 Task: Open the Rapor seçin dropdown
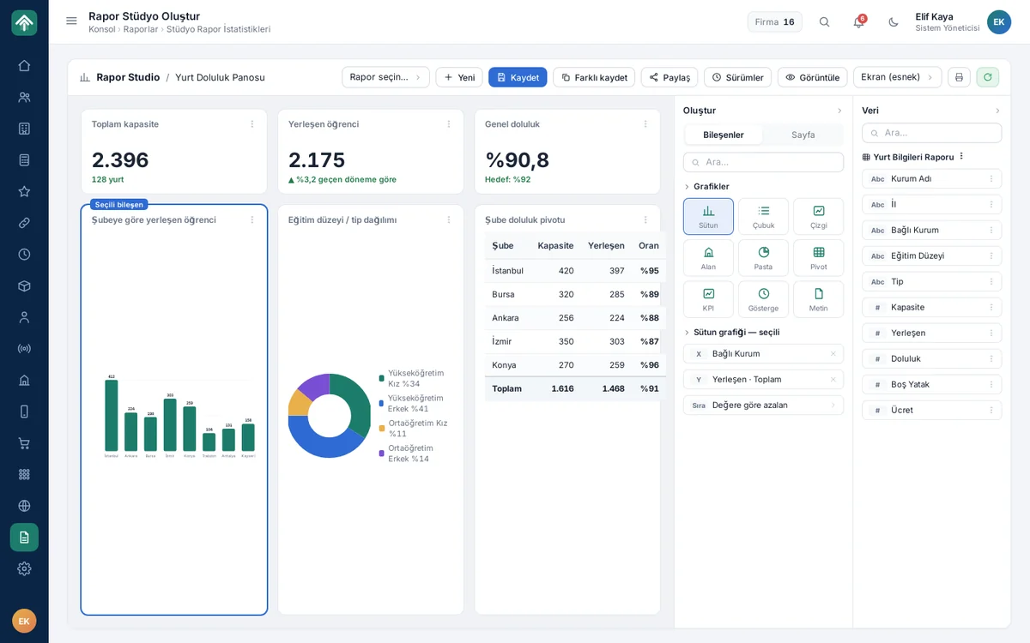click(385, 77)
